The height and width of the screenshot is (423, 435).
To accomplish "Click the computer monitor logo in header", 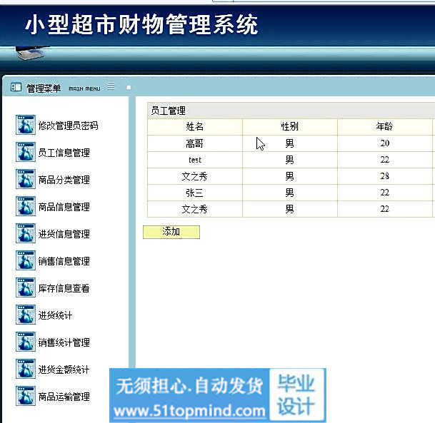I will 31,53.
